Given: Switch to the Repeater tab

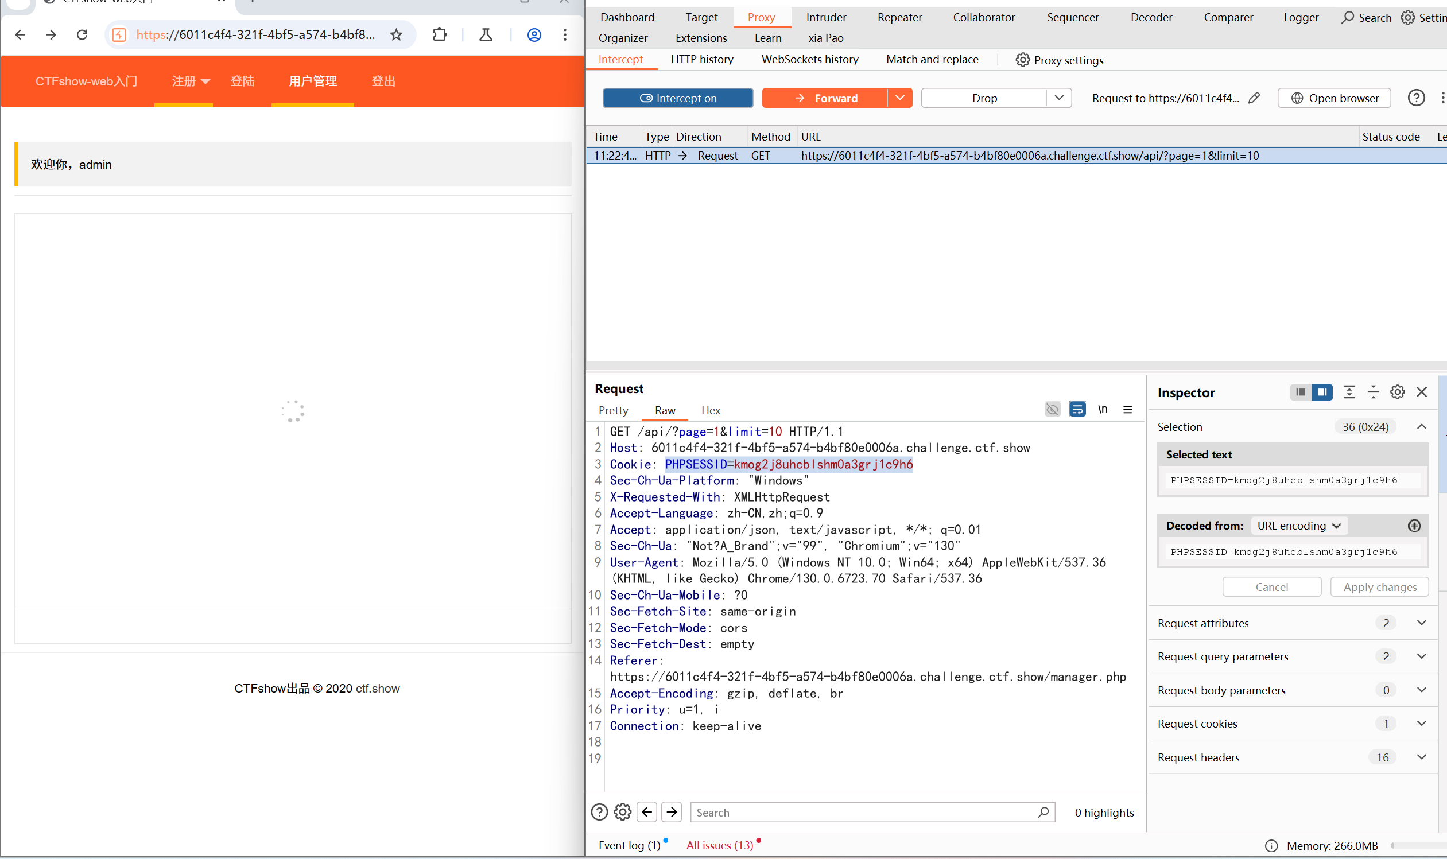Looking at the screenshot, I should [x=899, y=17].
